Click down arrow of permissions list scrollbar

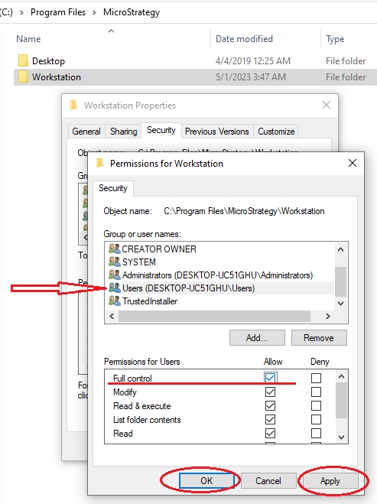341,437
